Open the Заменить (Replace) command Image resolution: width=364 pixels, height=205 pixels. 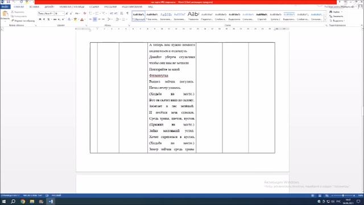tap(336, 17)
